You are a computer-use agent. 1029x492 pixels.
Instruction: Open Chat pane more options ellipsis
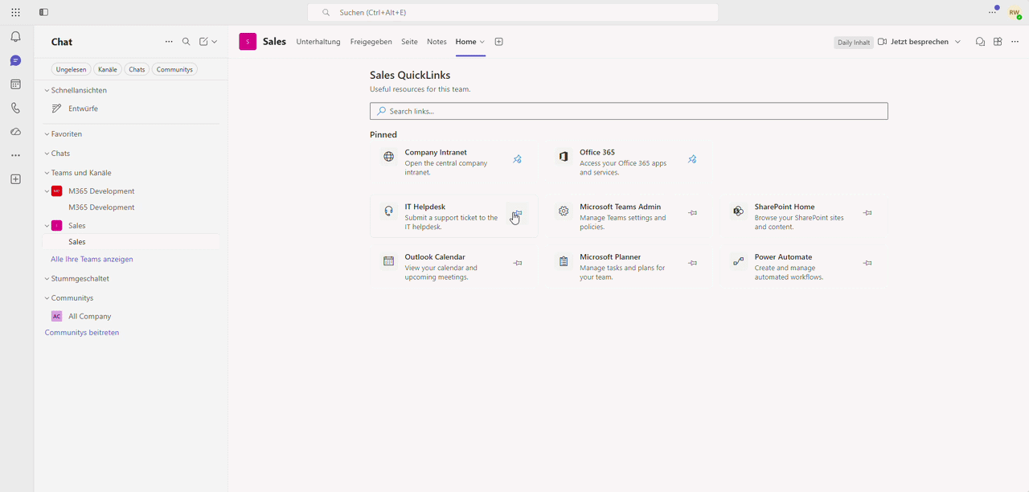[x=169, y=42]
